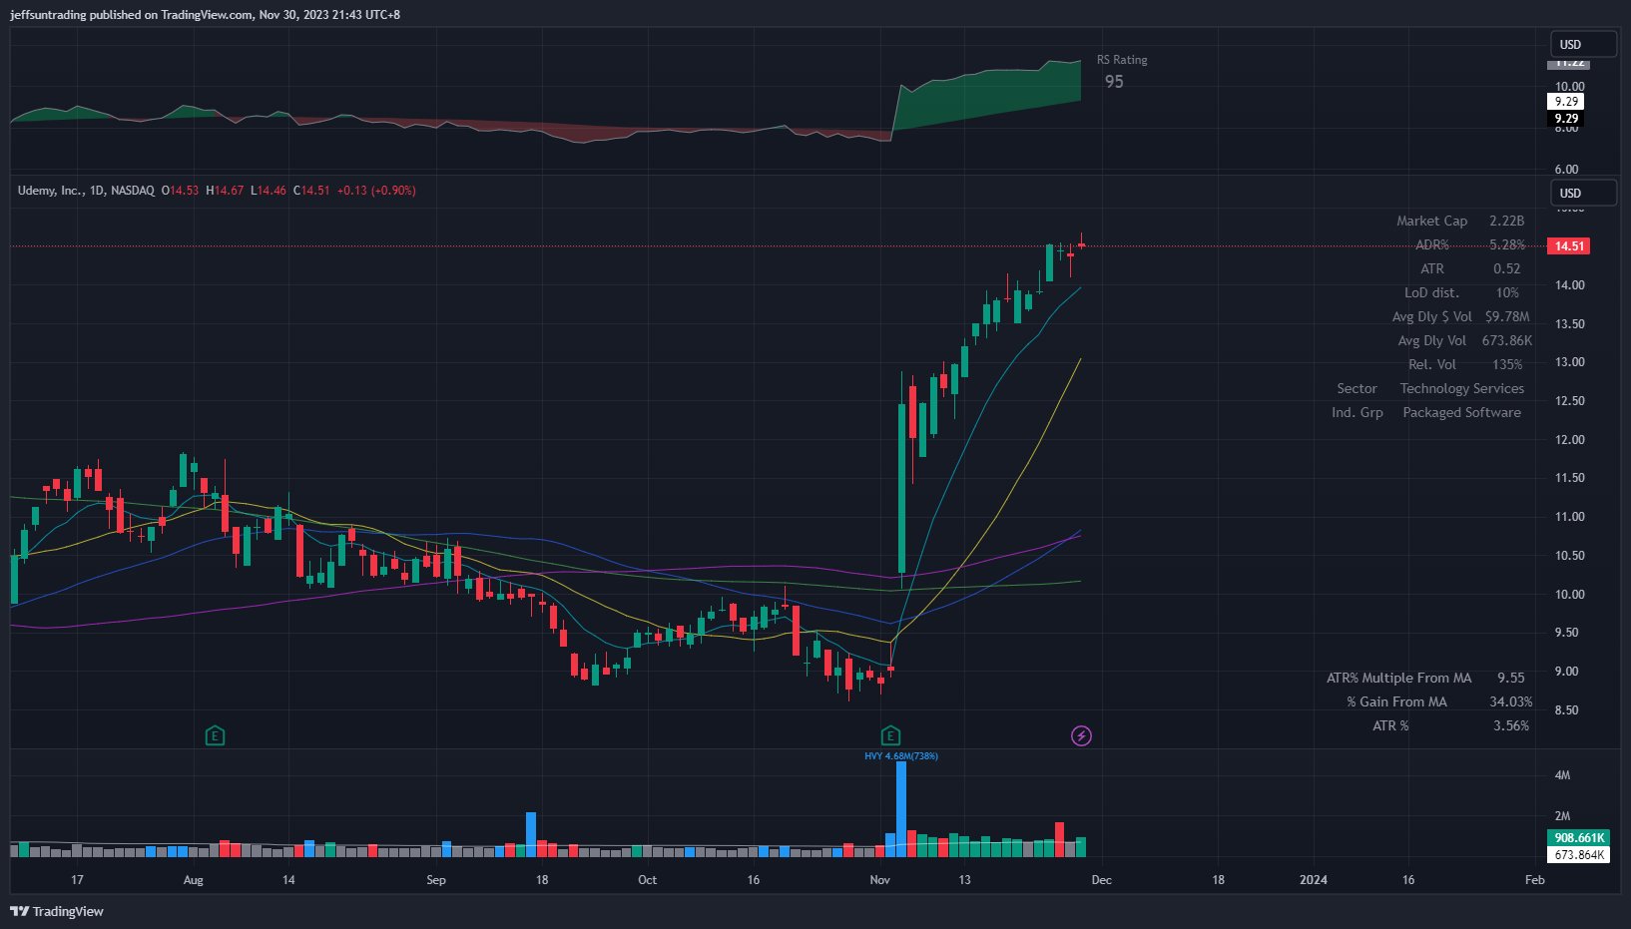
Task: Click the Rel. Vol value 135%
Action: [x=1507, y=365]
